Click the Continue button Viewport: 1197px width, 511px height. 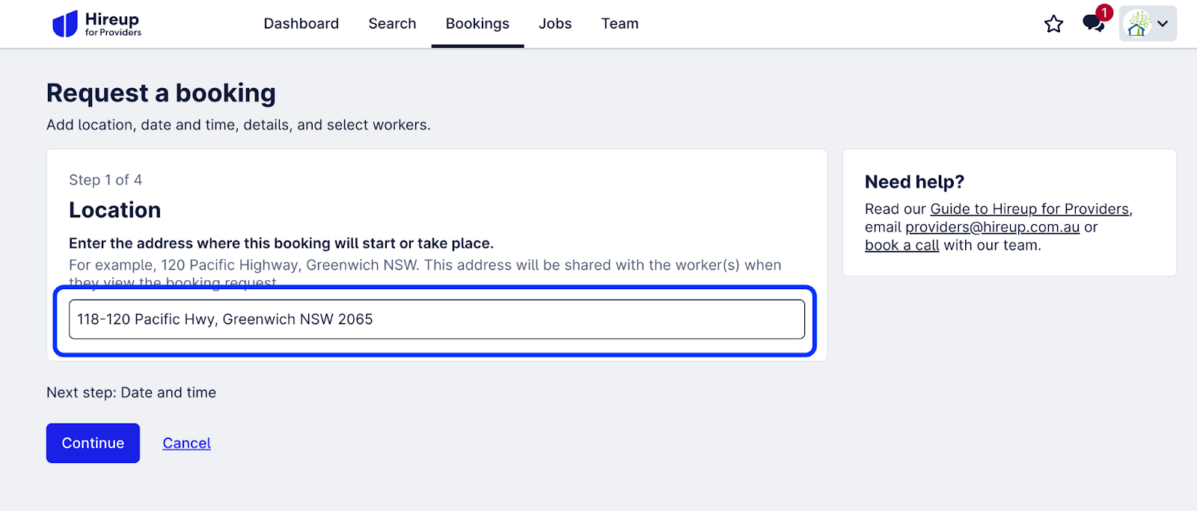pos(93,443)
